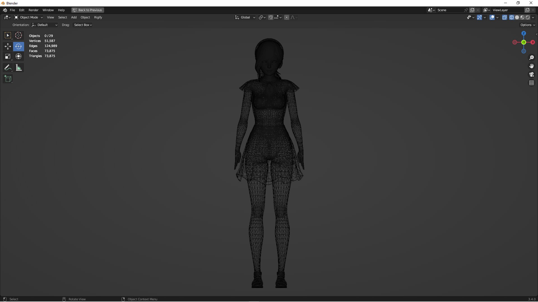This screenshot has height=302, width=538.
Task: Click the Back to Previous button
Action: [87, 10]
